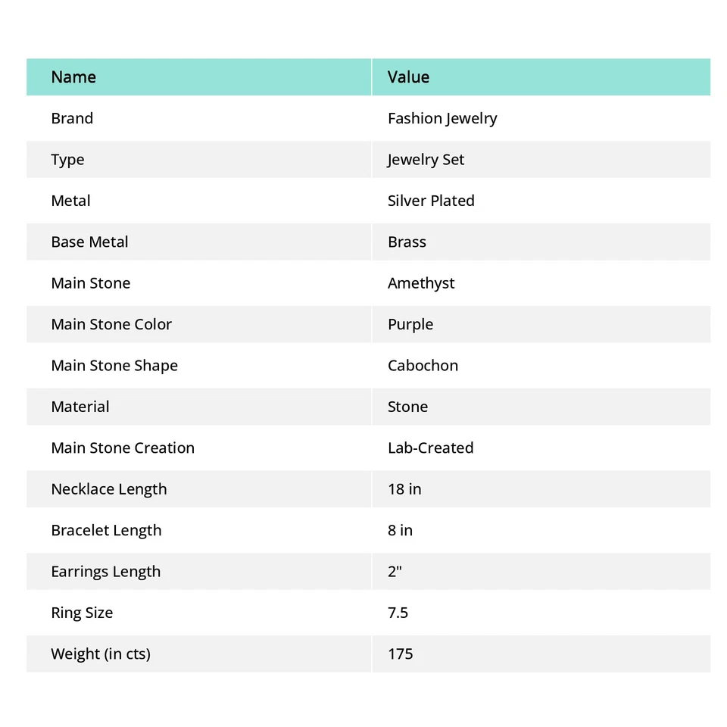Click the 7.5 ring size value

click(398, 613)
